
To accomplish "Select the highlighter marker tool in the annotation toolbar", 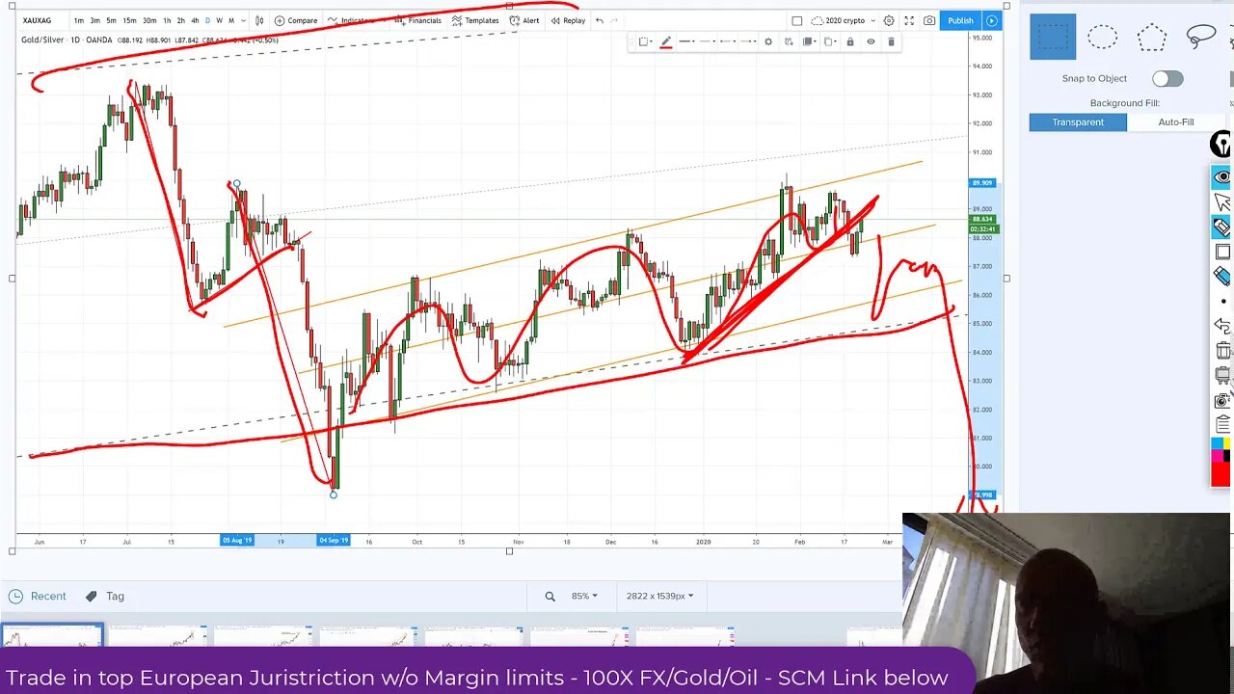I will coord(1221,227).
